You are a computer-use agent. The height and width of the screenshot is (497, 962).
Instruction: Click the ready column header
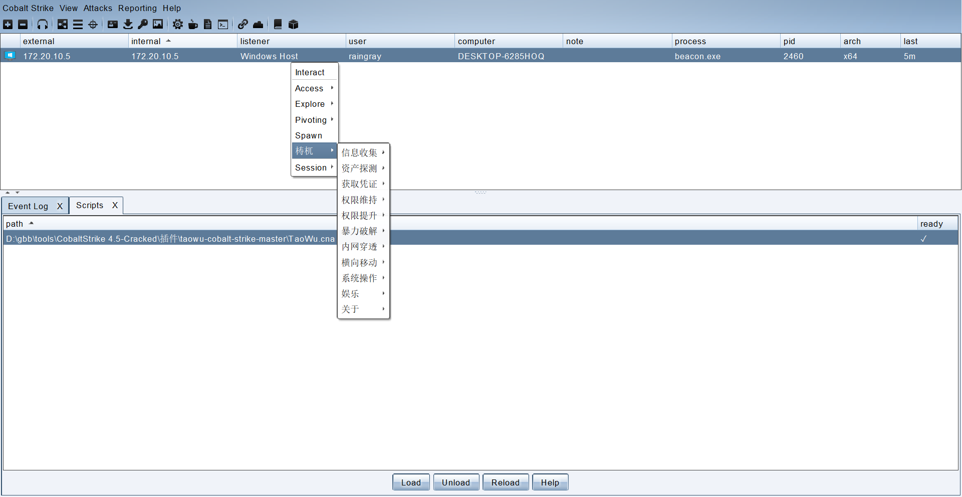click(937, 224)
